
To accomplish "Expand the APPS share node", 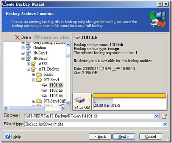I will (28, 64).
